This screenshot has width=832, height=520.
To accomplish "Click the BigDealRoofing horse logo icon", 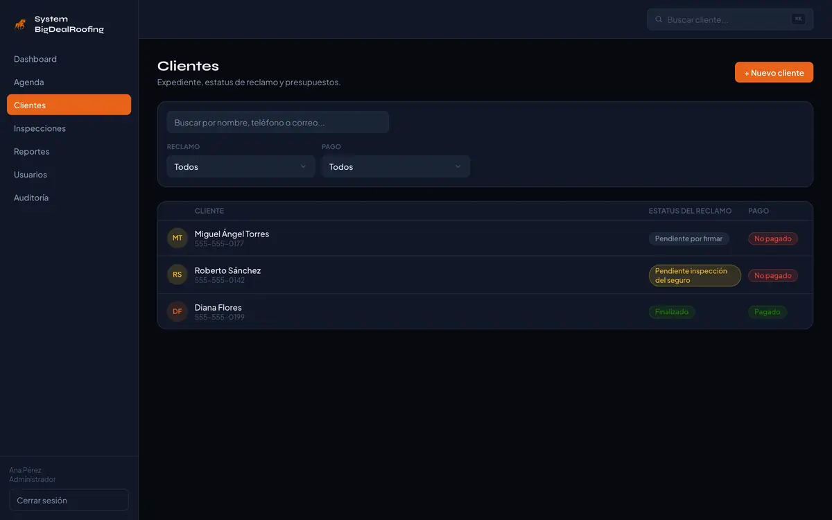I will point(20,24).
